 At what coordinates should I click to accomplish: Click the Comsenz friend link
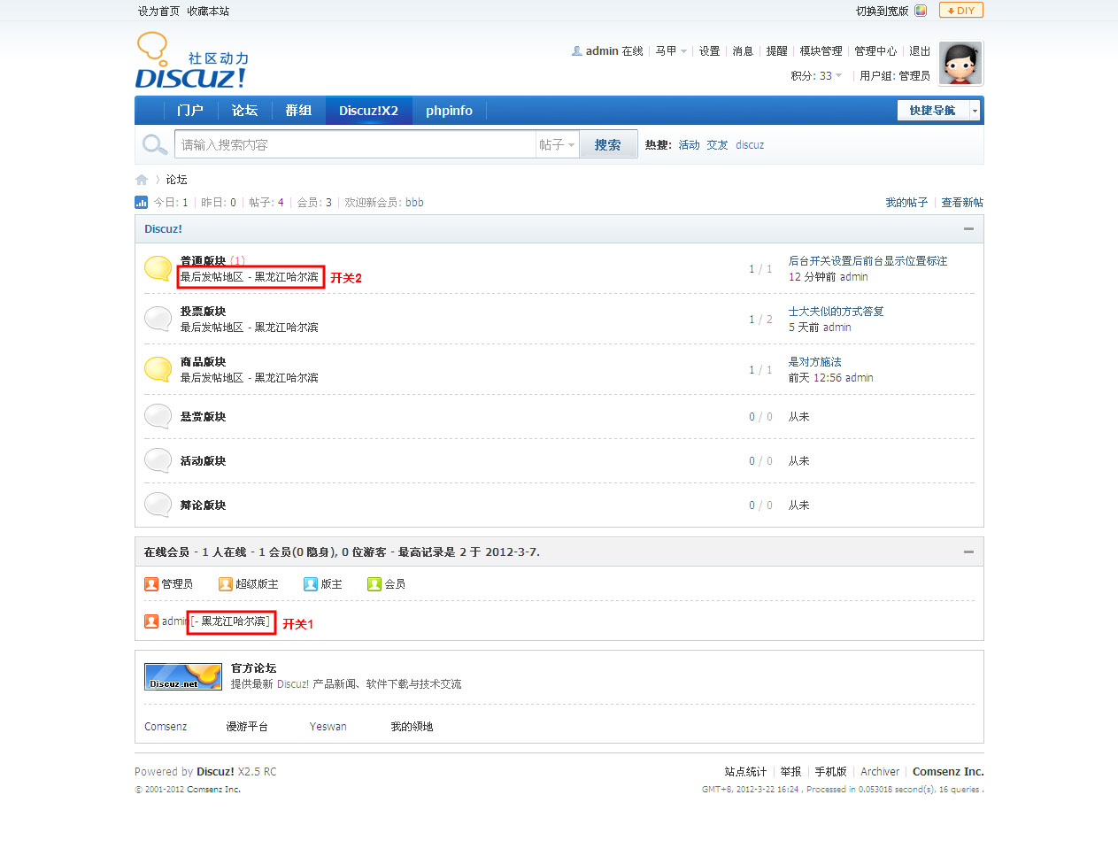pyautogui.click(x=166, y=727)
